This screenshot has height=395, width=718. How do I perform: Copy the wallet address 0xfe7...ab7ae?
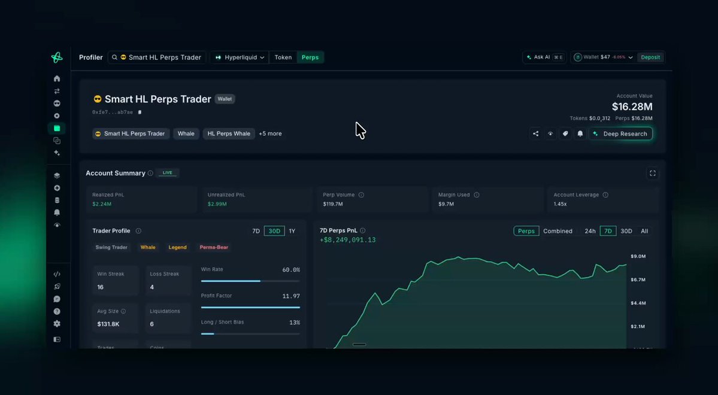click(x=140, y=112)
